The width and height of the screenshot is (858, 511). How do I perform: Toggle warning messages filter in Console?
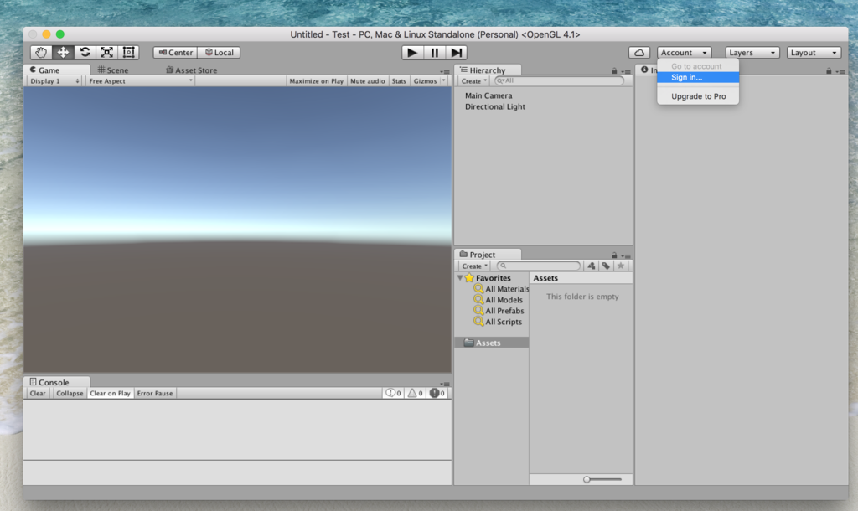tap(415, 393)
